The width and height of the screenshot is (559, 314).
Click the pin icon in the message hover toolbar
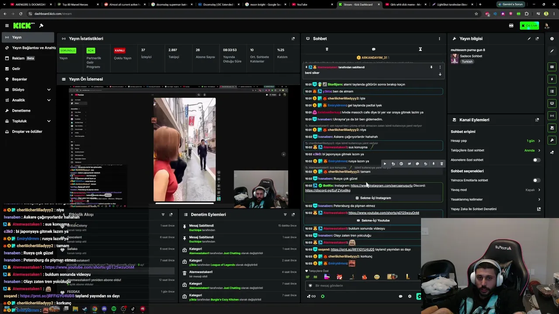tap(433, 164)
